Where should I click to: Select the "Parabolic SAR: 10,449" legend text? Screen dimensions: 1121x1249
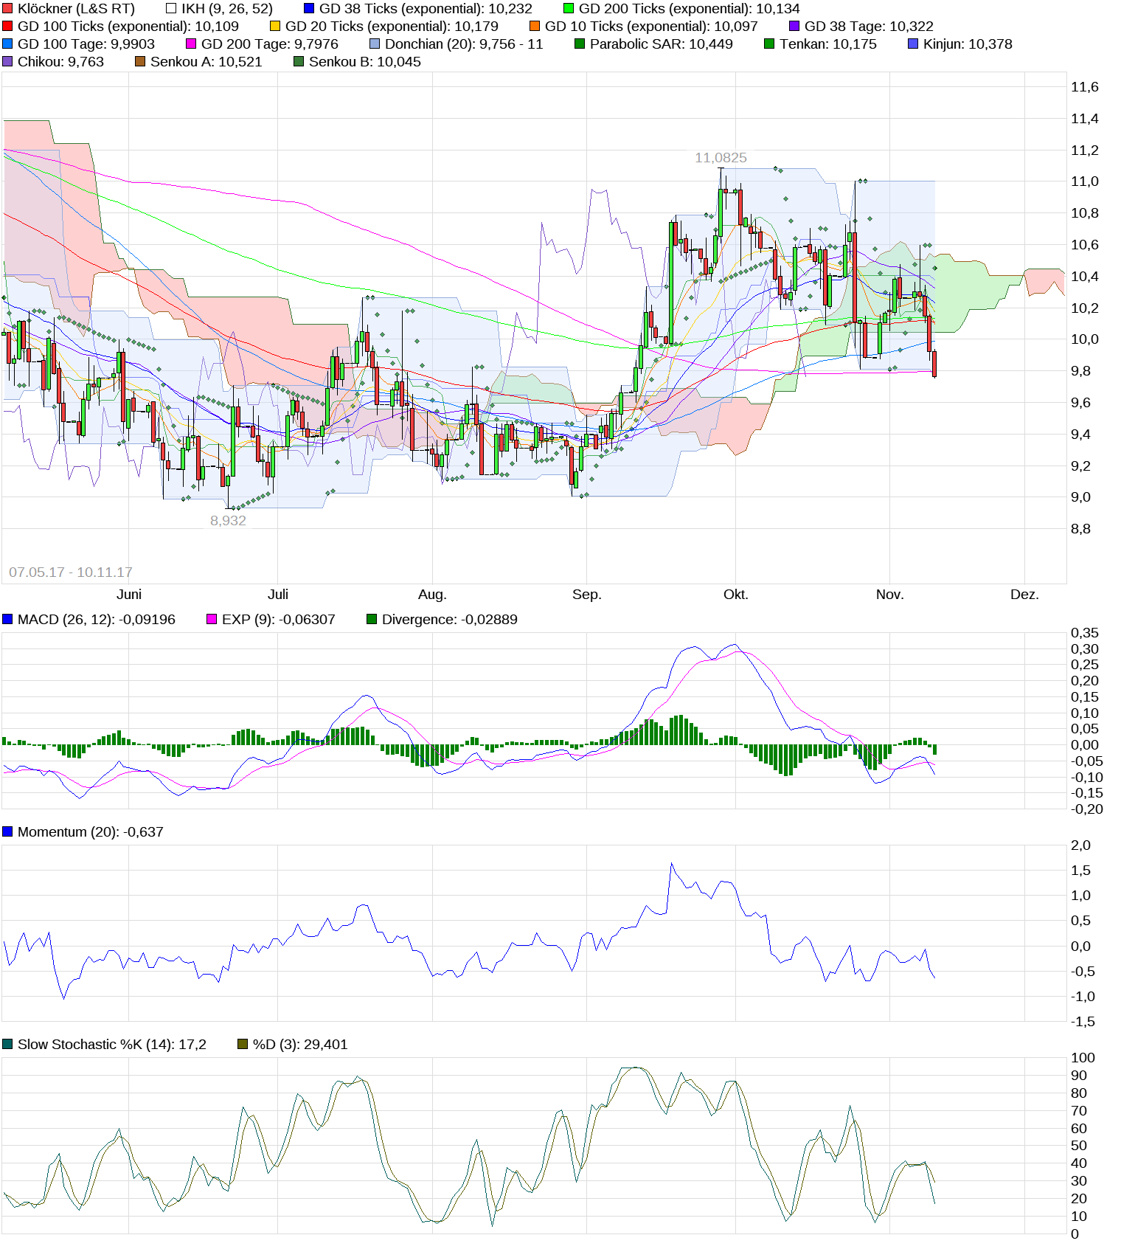662,44
